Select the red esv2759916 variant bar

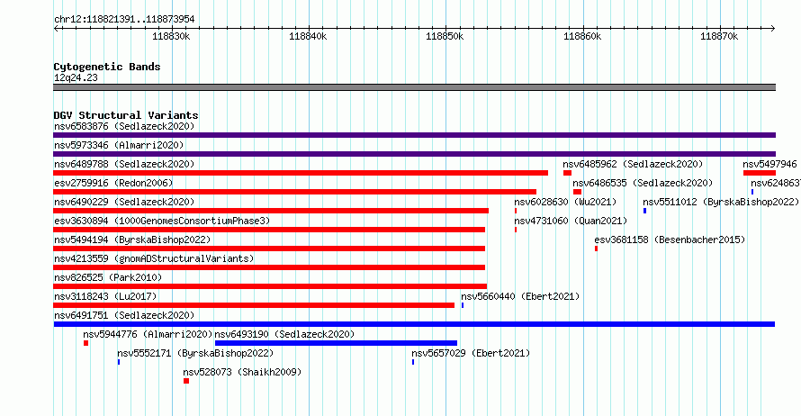pos(295,192)
